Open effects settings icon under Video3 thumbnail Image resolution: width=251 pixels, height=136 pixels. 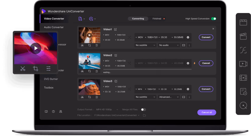[97, 97]
